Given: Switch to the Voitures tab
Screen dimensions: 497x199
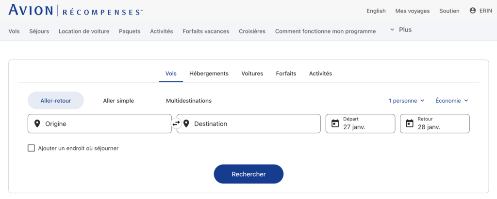Looking at the screenshot, I should [252, 74].
